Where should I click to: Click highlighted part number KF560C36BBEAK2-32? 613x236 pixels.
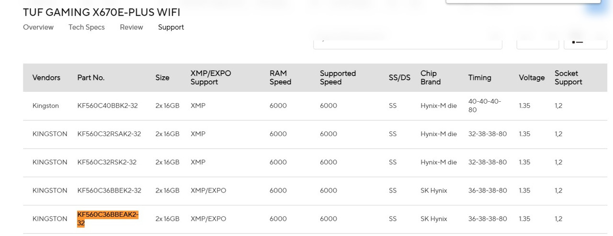pos(108,219)
